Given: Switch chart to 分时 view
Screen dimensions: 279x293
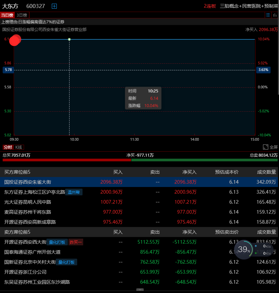Looking at the screenshot, I should click(8, 147).
